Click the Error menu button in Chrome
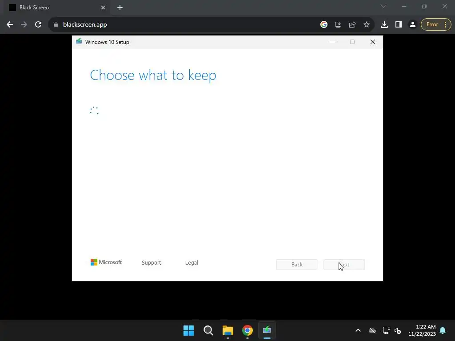455x341 pixels. tap(436, 25)
